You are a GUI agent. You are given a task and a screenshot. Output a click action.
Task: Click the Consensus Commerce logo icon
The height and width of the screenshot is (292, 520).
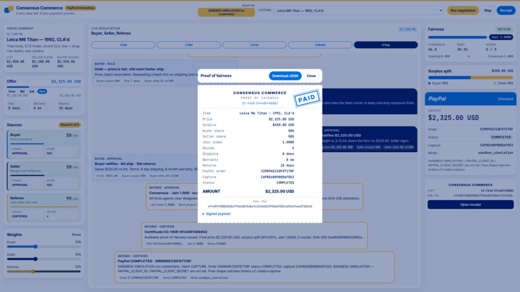(x=9, y=9)
